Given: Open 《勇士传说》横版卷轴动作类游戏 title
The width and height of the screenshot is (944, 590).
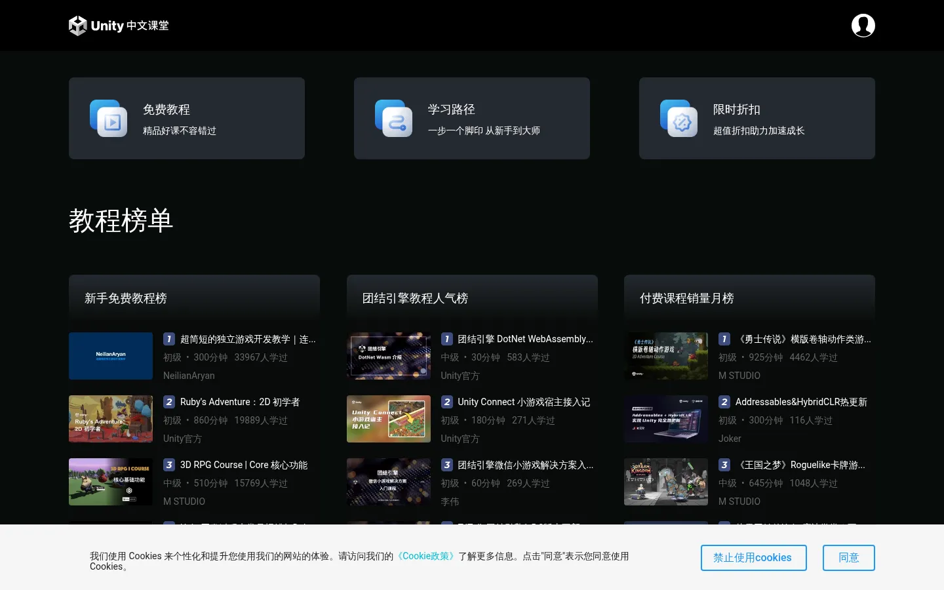Looking at the screenshot, I should pos(803,339).
